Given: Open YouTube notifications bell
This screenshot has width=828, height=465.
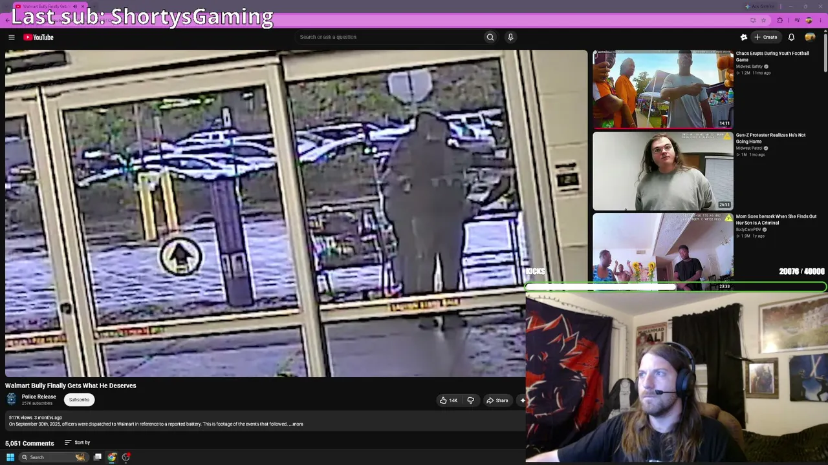Looking at the screenshot, I should (791, 37).
